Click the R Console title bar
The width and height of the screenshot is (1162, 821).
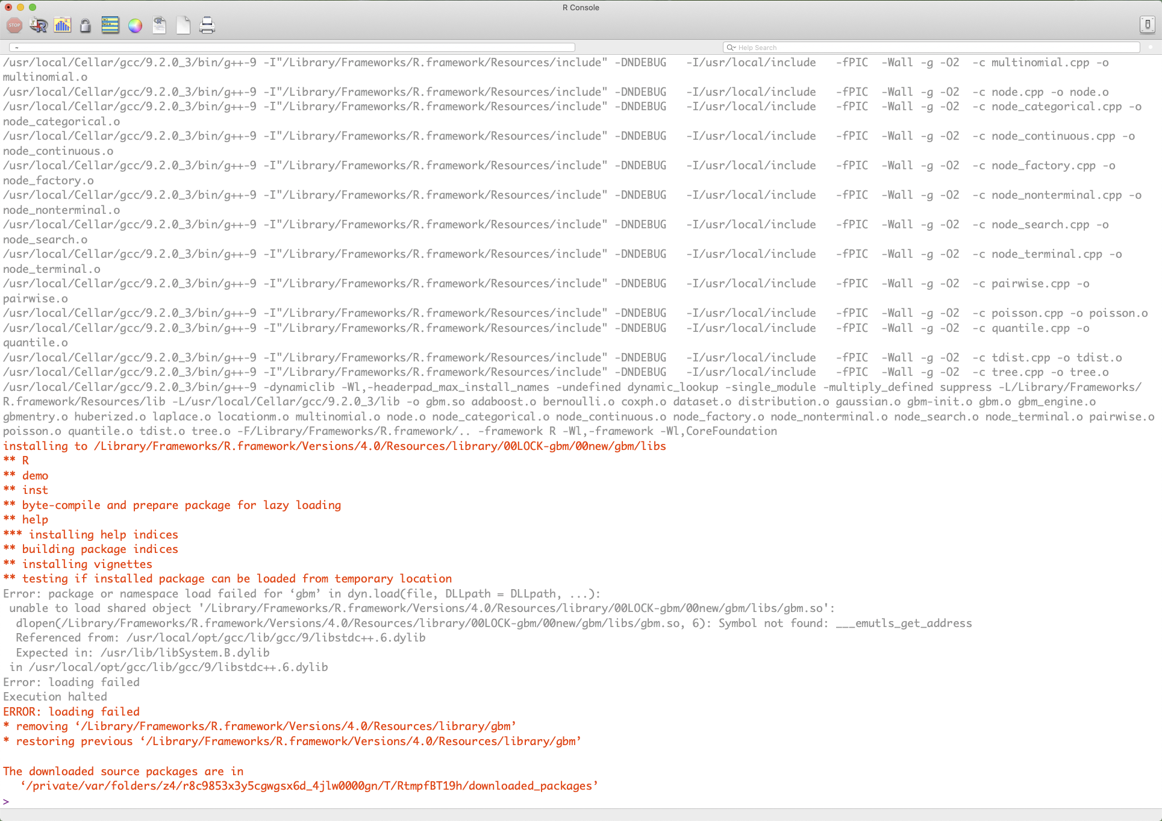tap(580, 7)
